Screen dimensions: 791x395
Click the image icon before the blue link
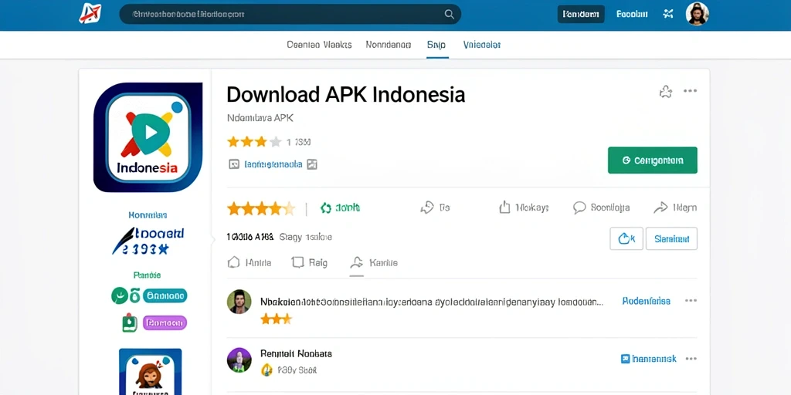[x=233, y=164]
